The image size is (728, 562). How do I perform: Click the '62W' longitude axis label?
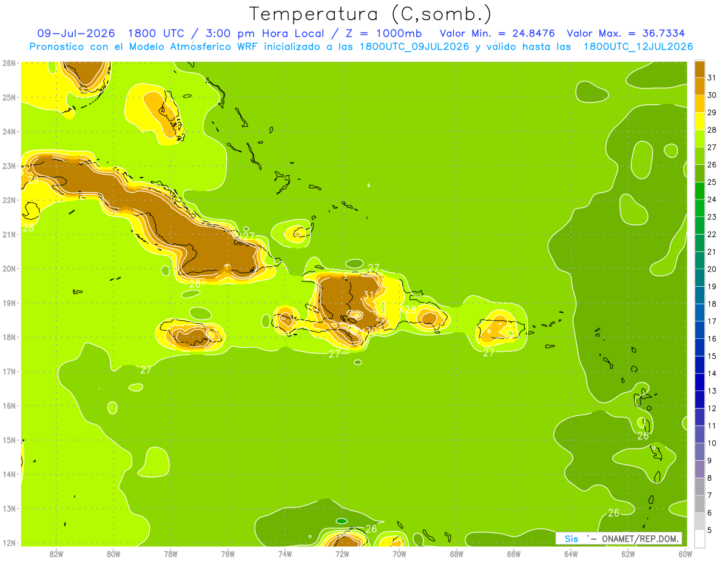pyautogui.click(x=628, y=554)
